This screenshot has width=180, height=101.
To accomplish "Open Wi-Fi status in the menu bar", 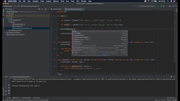I will coord(148,1).
